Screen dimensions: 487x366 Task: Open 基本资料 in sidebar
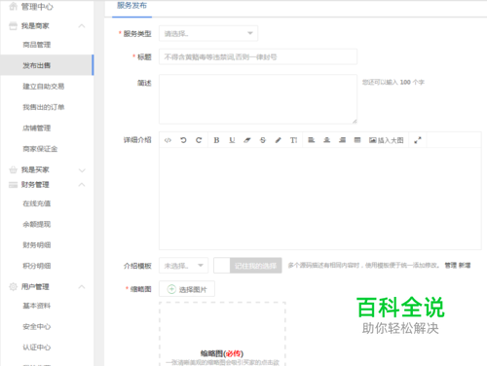click(x=37, y=306)
